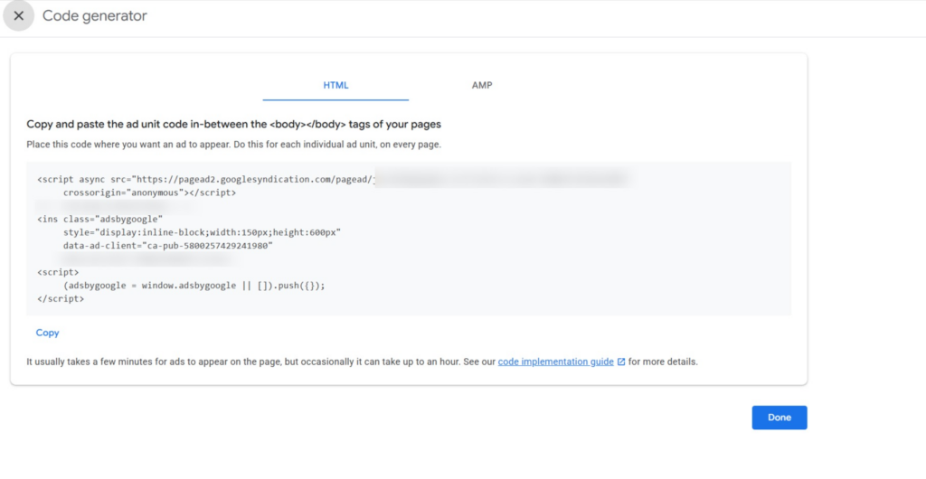Click the Copy button below the code
The width and height of the screenshot is (926, 479).
48,333
